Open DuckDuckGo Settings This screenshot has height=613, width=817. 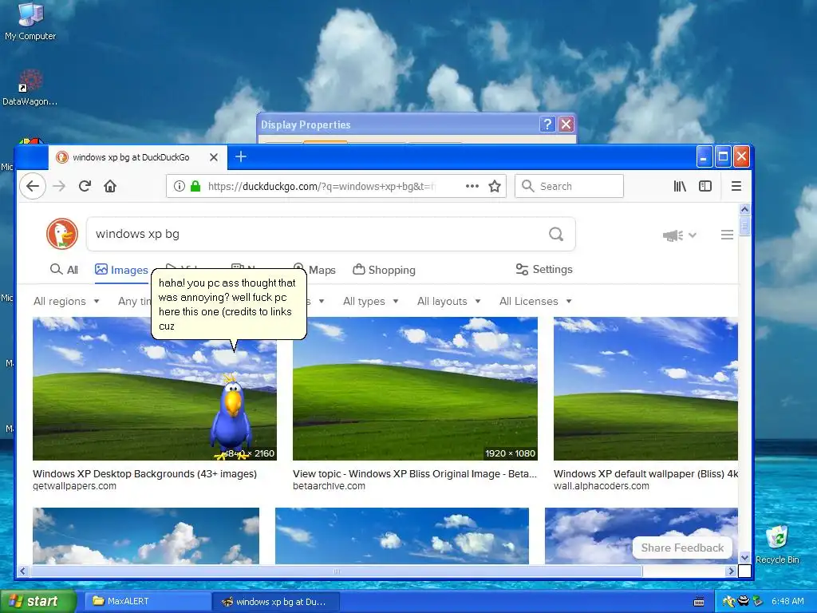click(544, 270)
